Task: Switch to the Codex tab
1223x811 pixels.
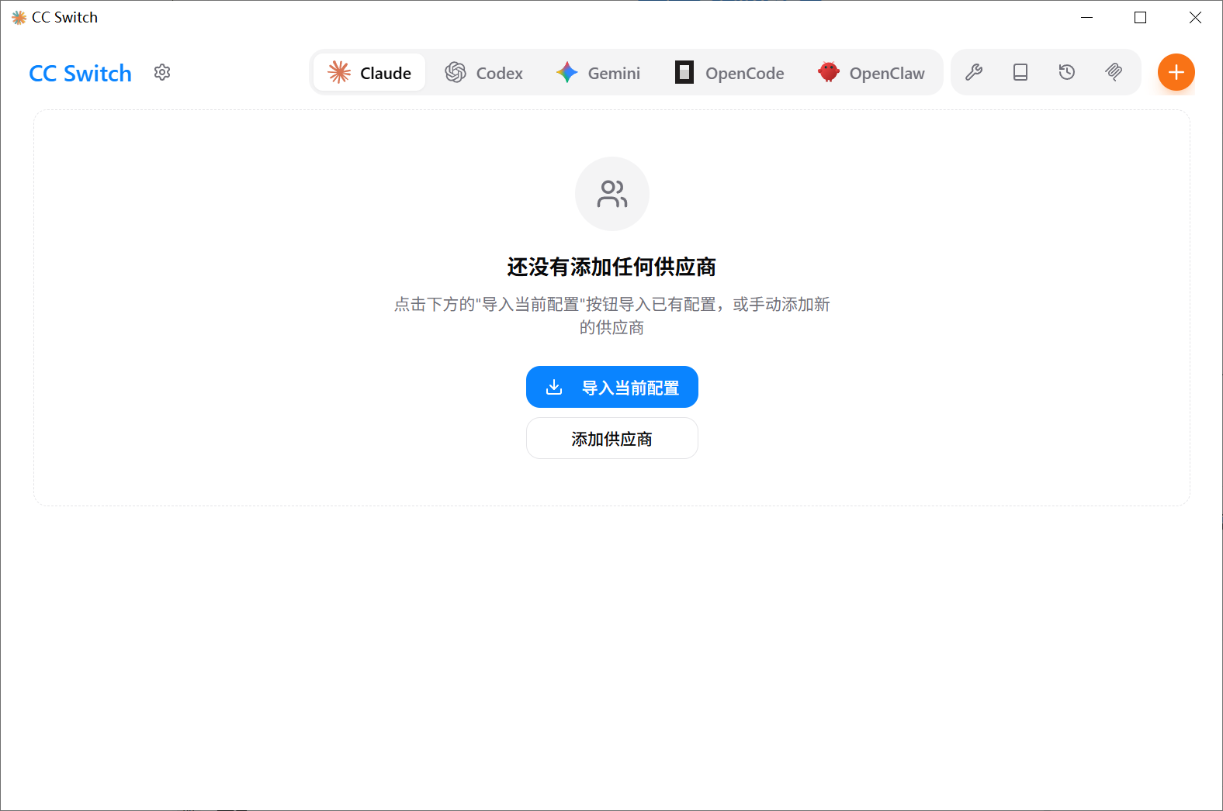Action: pyautogui.click(x=483, y=73)
